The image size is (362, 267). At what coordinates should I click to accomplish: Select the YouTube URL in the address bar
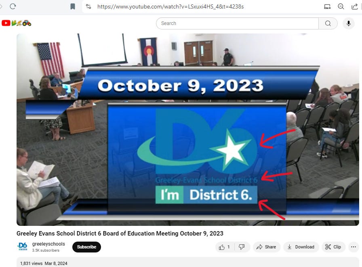[x=170, y=6]
